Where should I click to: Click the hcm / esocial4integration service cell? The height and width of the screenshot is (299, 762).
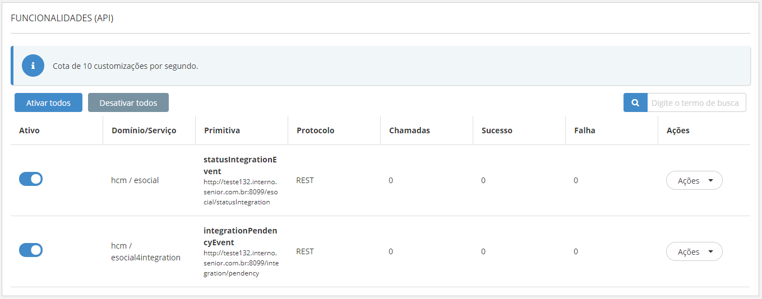(146, 251)
